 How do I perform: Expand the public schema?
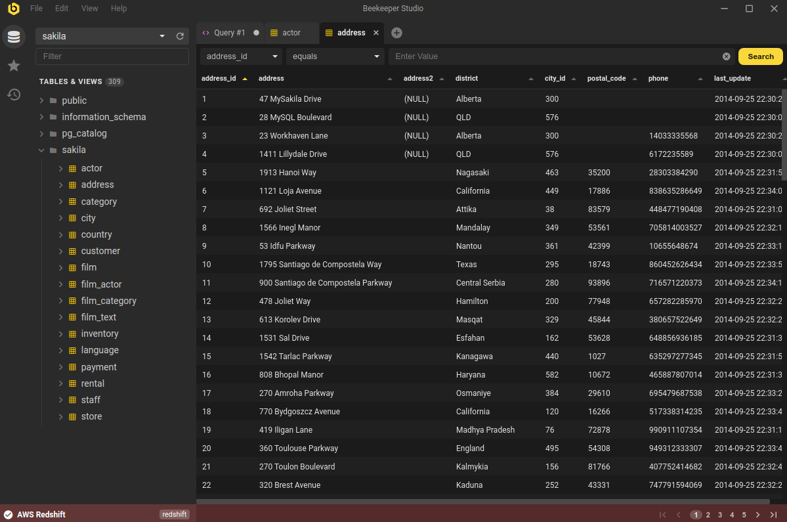pos(41,100)
